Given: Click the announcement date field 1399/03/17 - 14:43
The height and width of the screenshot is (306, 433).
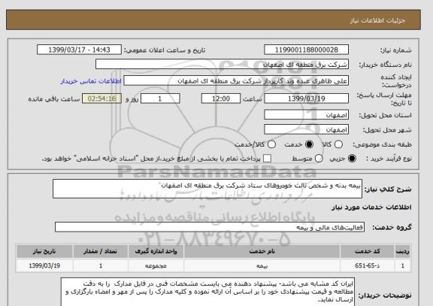Looking at the screenshot, I should tap(79, 50).
